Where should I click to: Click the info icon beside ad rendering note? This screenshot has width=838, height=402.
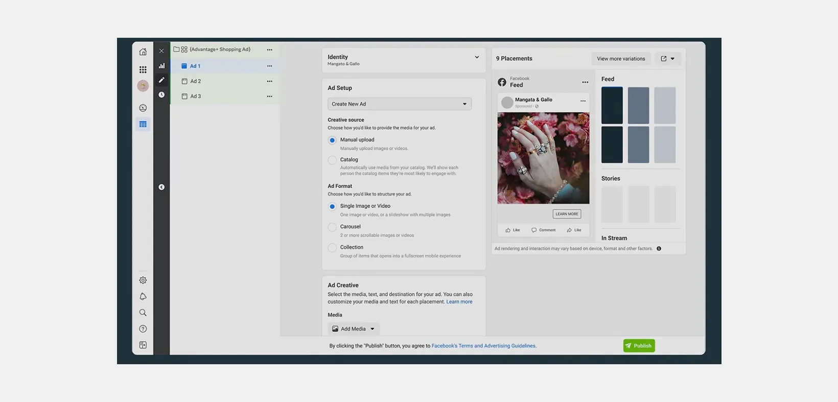659,249
